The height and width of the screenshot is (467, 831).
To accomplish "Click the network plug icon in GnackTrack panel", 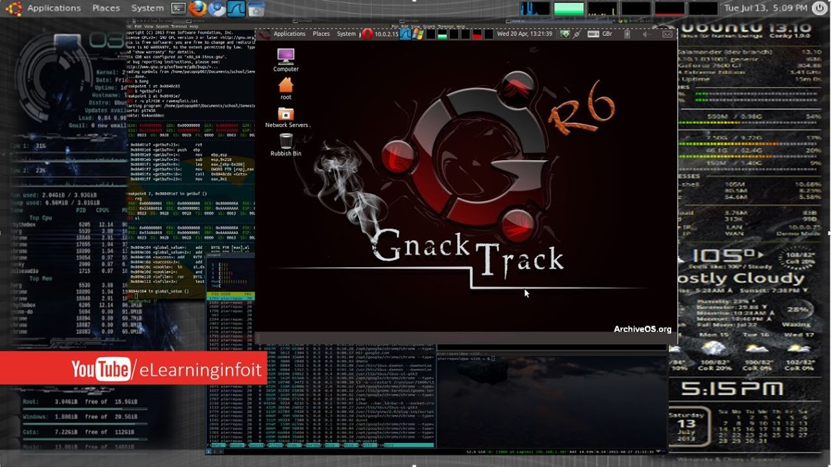I will 577,34.
